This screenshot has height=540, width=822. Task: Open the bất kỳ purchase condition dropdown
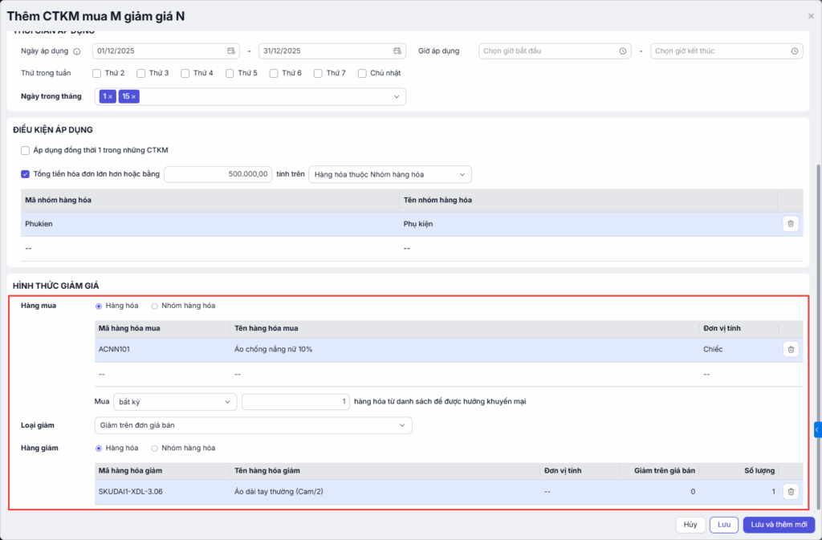175,401
